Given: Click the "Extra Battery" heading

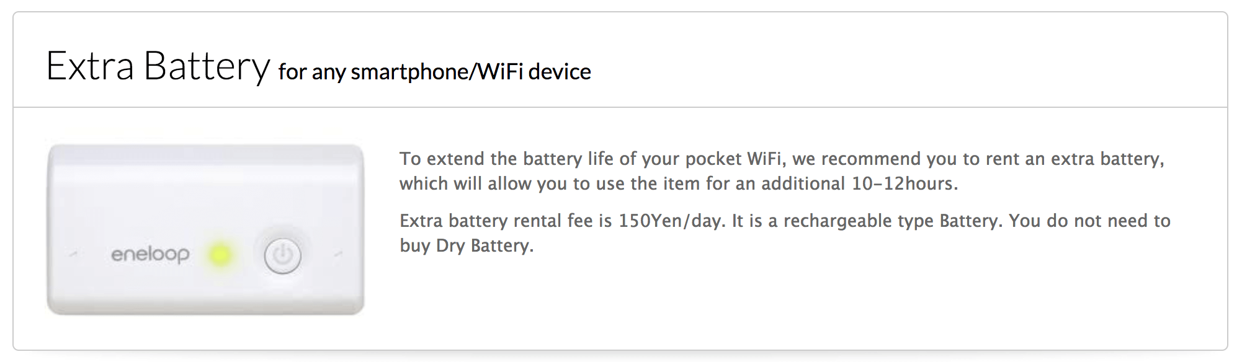Looking at the screenshot, I should (158, 66).
